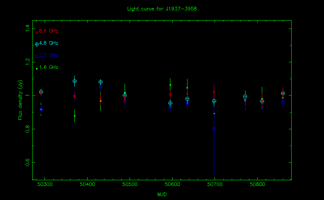Screen dimensions: 324x200
Task: Pick the blue 2.3 GHz square near MJD 50290
Action: click(41, 110)
